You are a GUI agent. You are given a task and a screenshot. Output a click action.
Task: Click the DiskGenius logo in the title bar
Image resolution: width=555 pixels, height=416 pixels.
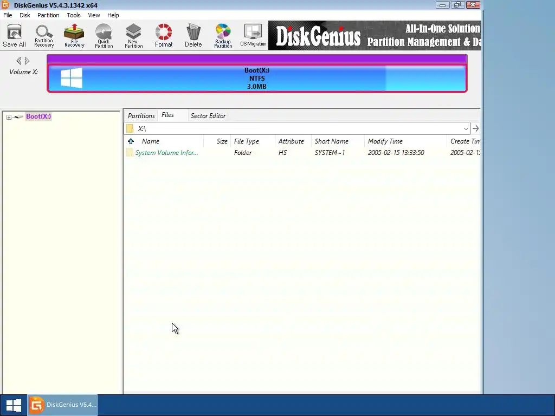pyautogui.click(x=5, y=4)
